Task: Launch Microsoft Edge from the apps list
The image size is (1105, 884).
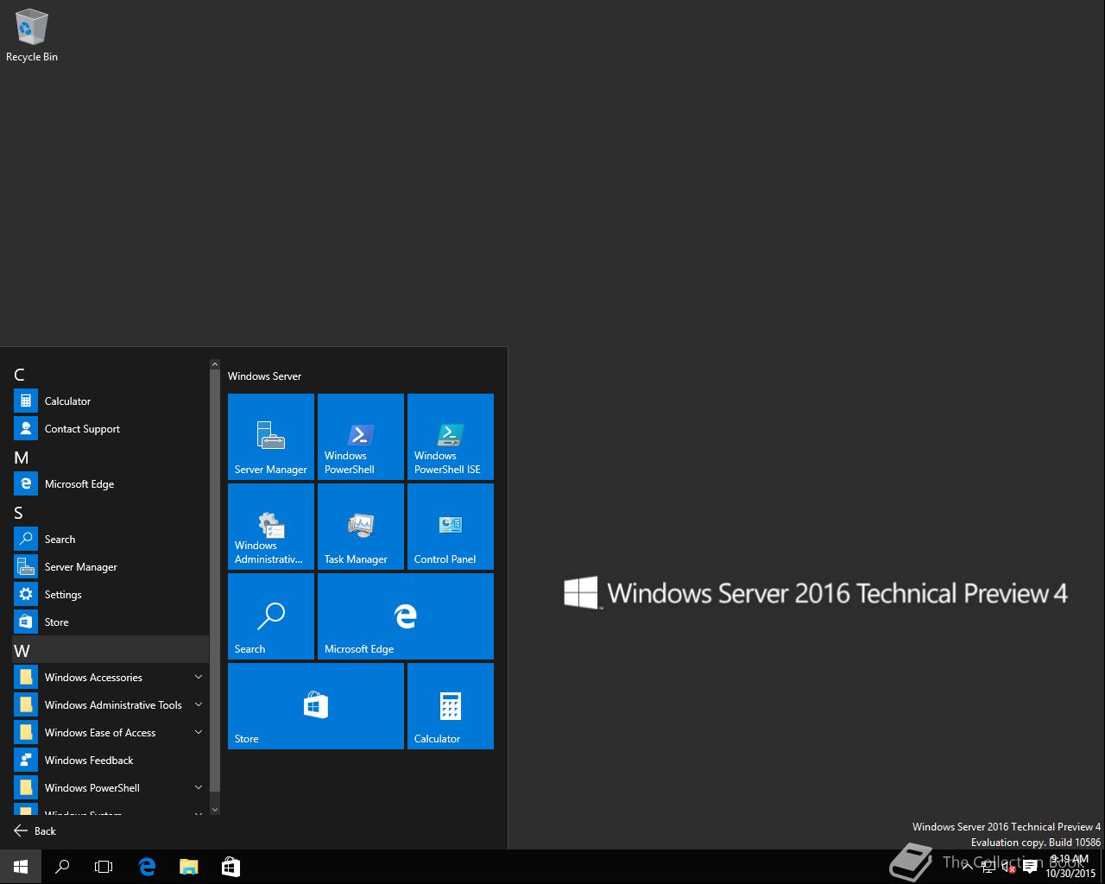Action: (110, 484)
